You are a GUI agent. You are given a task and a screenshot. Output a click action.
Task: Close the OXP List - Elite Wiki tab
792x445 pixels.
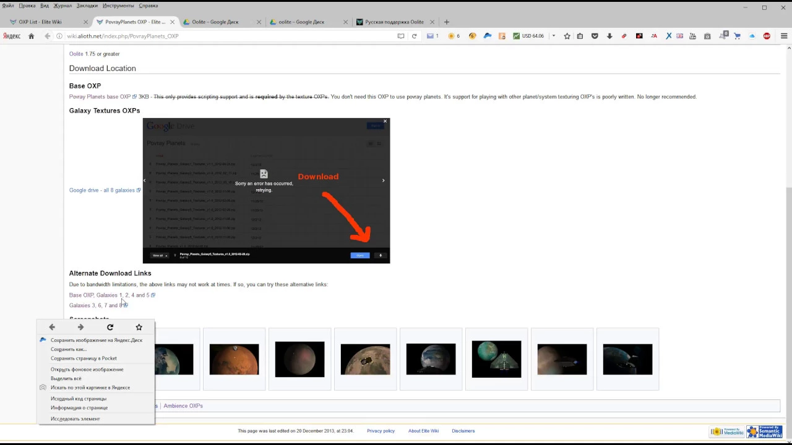pos(86,22)
